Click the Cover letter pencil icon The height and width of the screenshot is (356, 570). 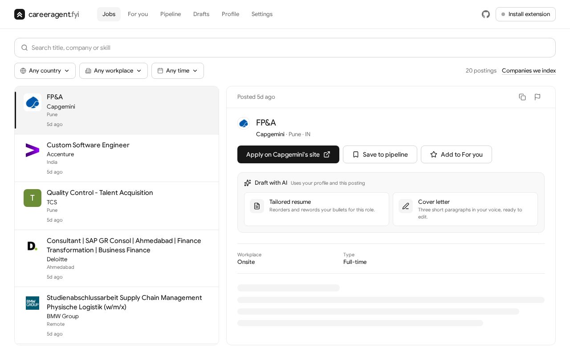pos(406,206)
